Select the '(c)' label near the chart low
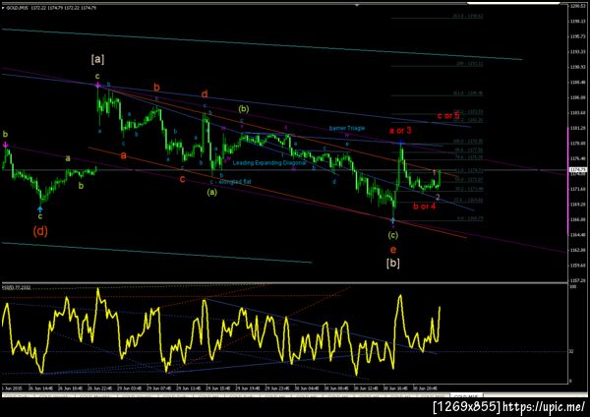 pos(392,235)
